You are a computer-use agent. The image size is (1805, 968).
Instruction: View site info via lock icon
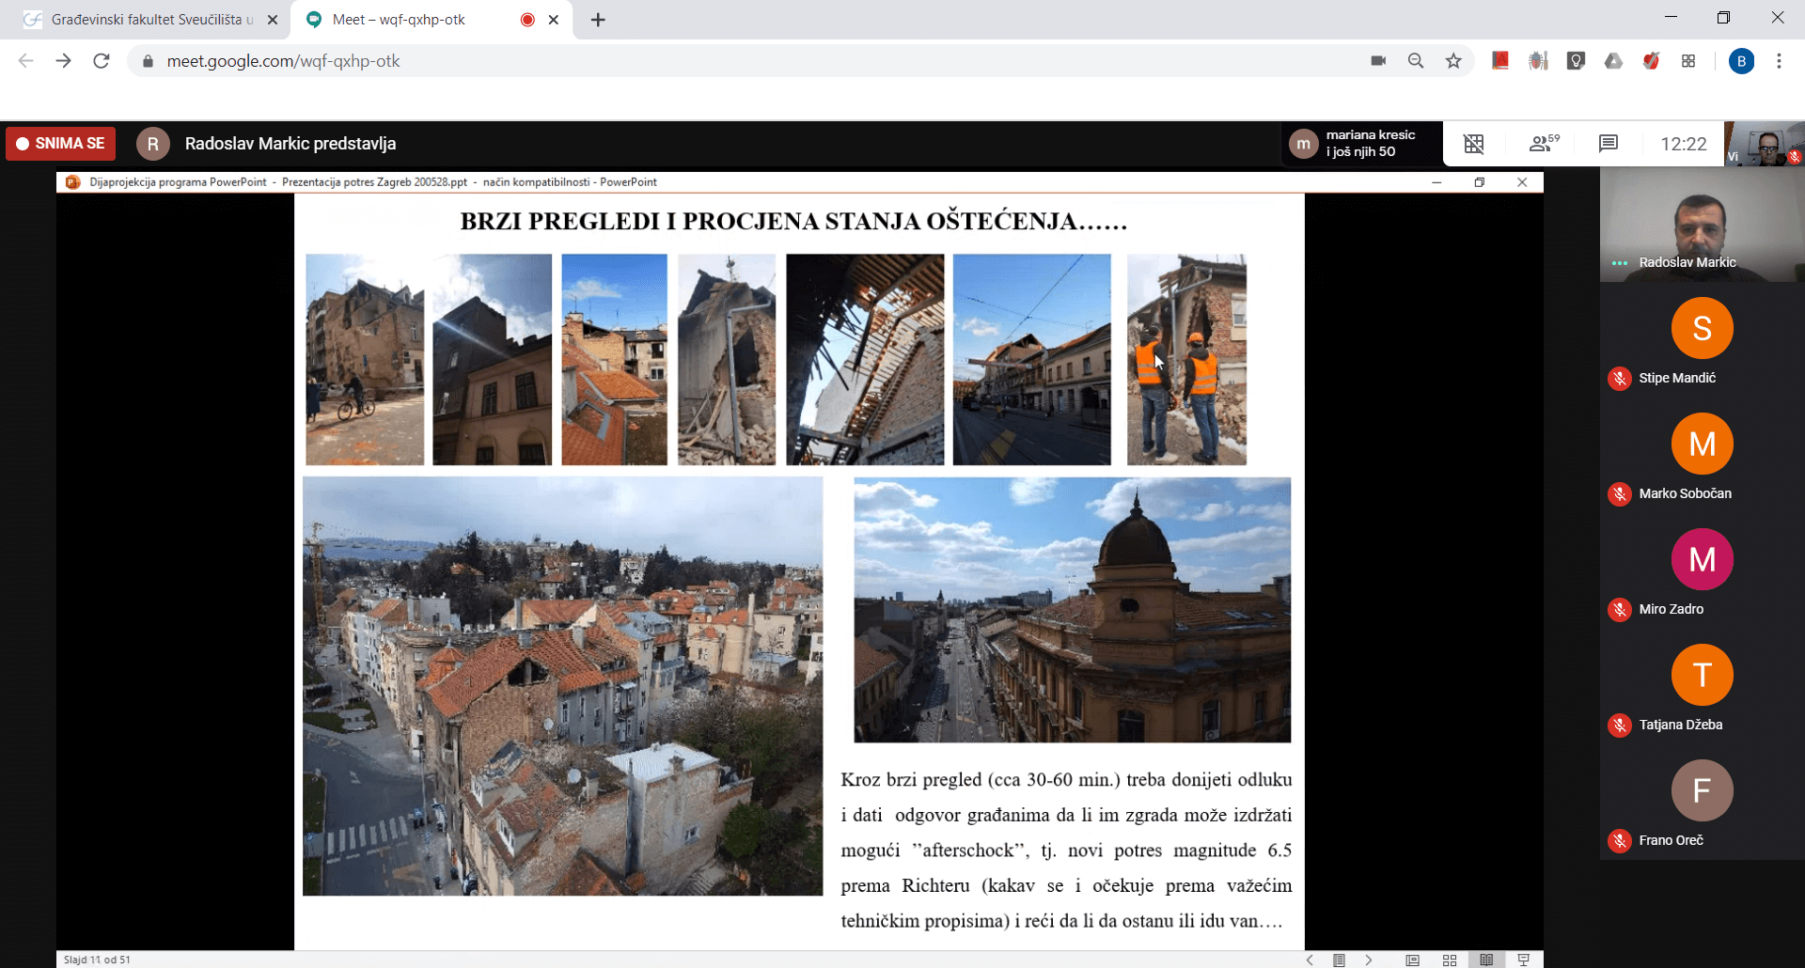(148, 61)
